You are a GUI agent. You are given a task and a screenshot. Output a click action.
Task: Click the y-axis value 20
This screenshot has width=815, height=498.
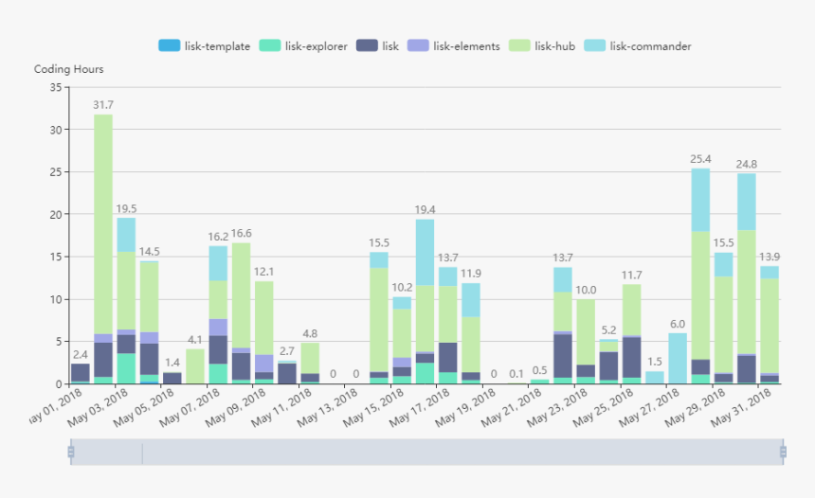56,215
